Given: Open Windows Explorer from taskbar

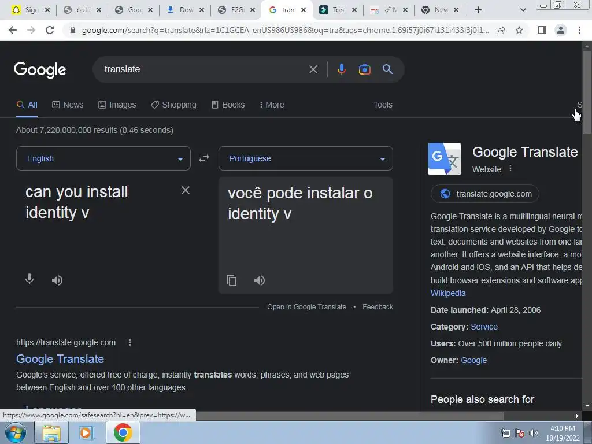Looking at the screenshot, I should point(51,432).
